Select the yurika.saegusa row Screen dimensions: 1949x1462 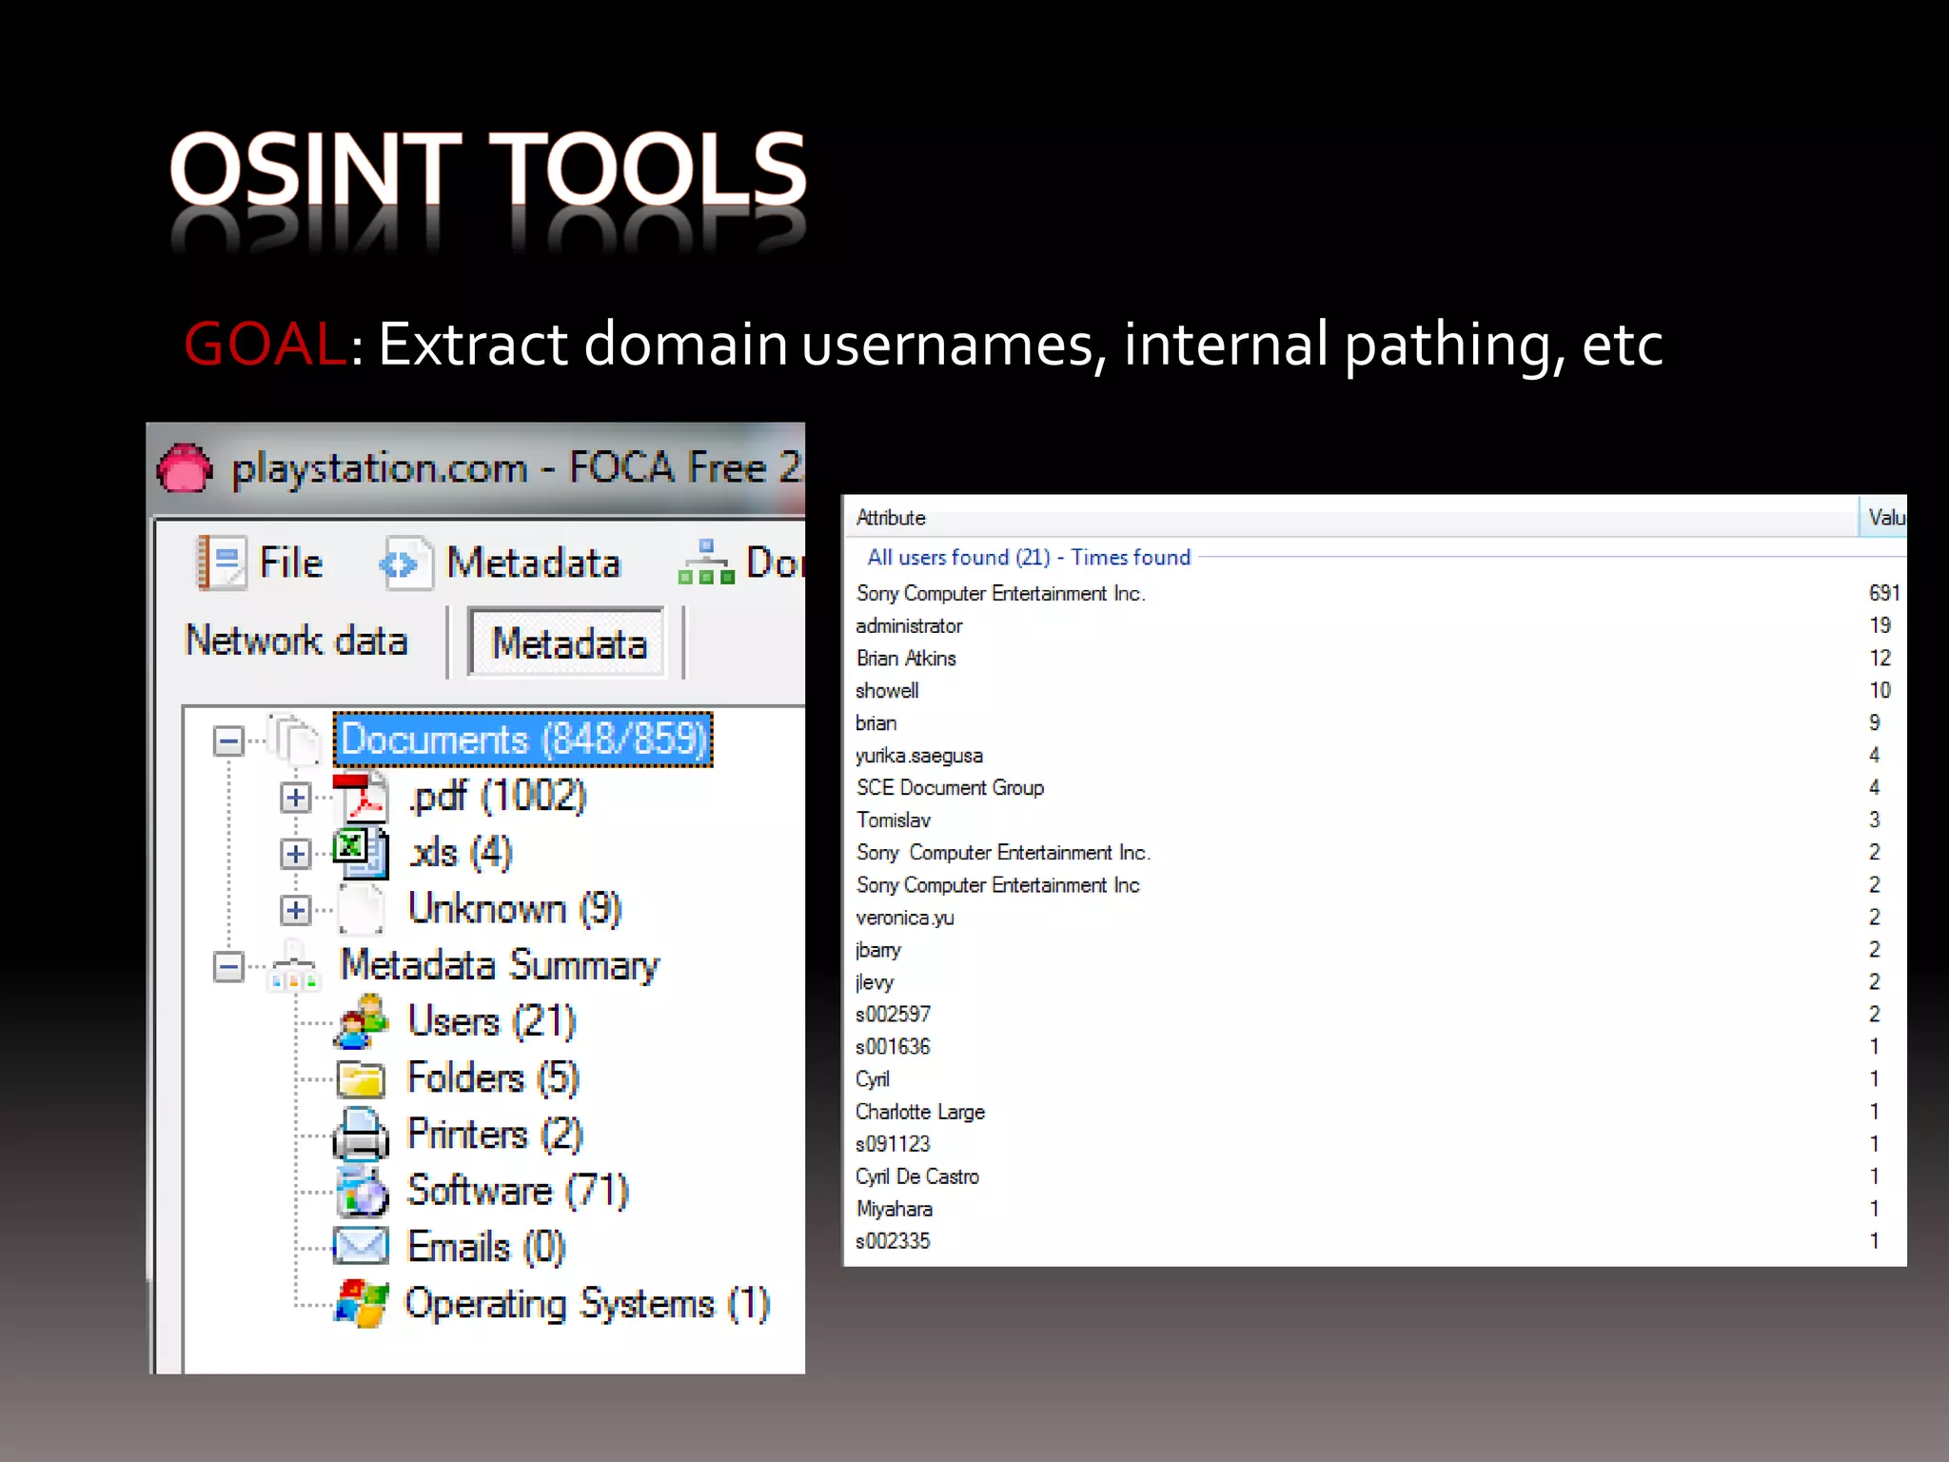(1375, 756)
